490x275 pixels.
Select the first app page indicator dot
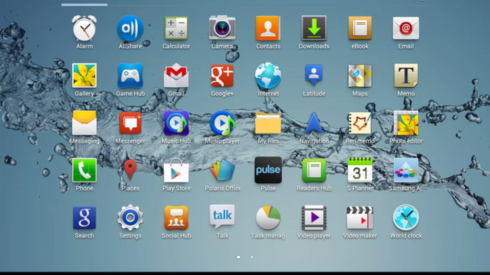point(239,257)
